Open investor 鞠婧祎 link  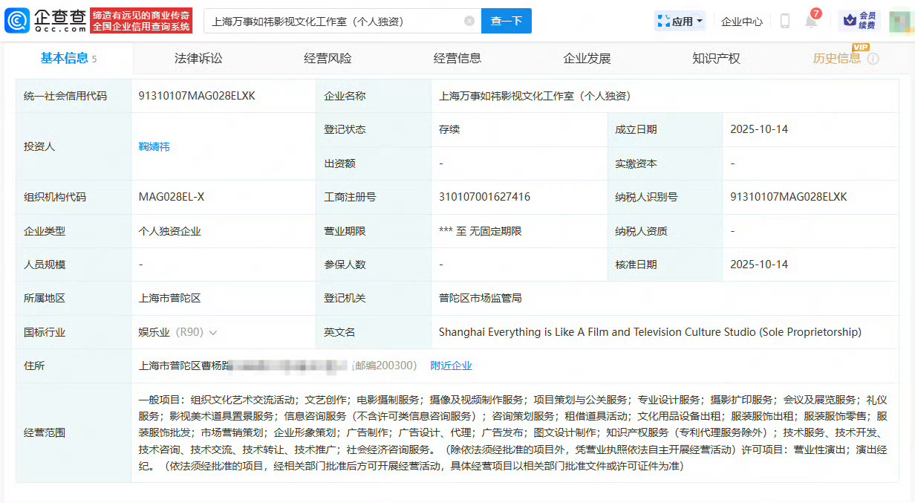pyautogui.click(x=154, y=146)
